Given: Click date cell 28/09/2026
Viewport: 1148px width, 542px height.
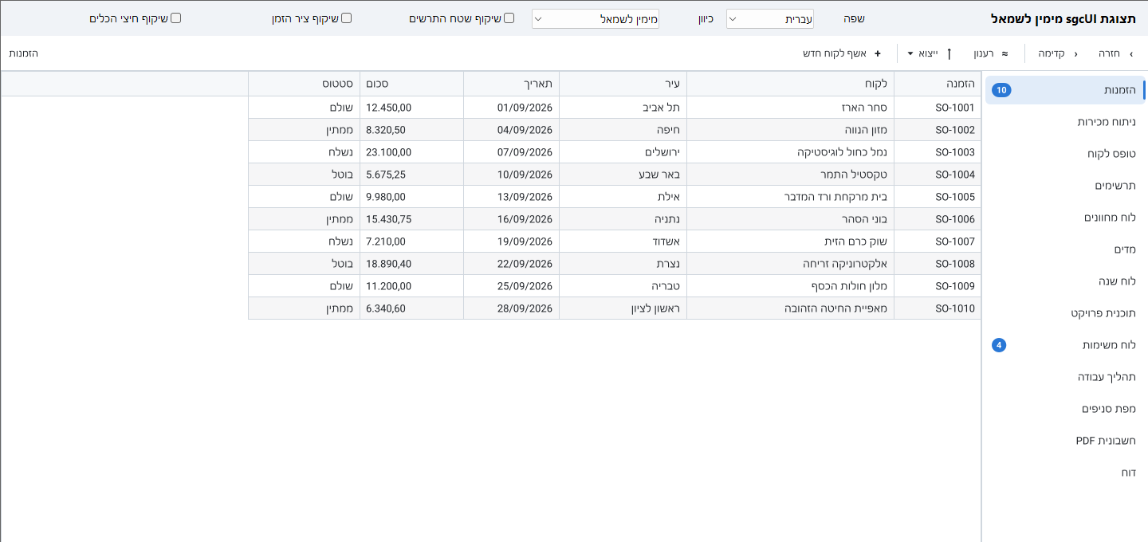Looking at the screenshot, I should 512,308.
